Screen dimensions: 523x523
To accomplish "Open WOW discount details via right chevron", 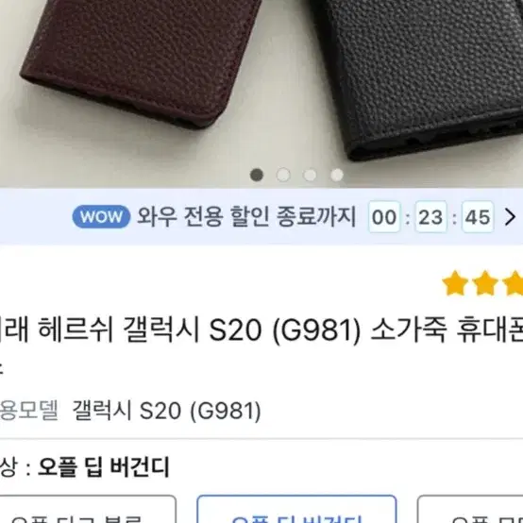I will coord(510,217).
